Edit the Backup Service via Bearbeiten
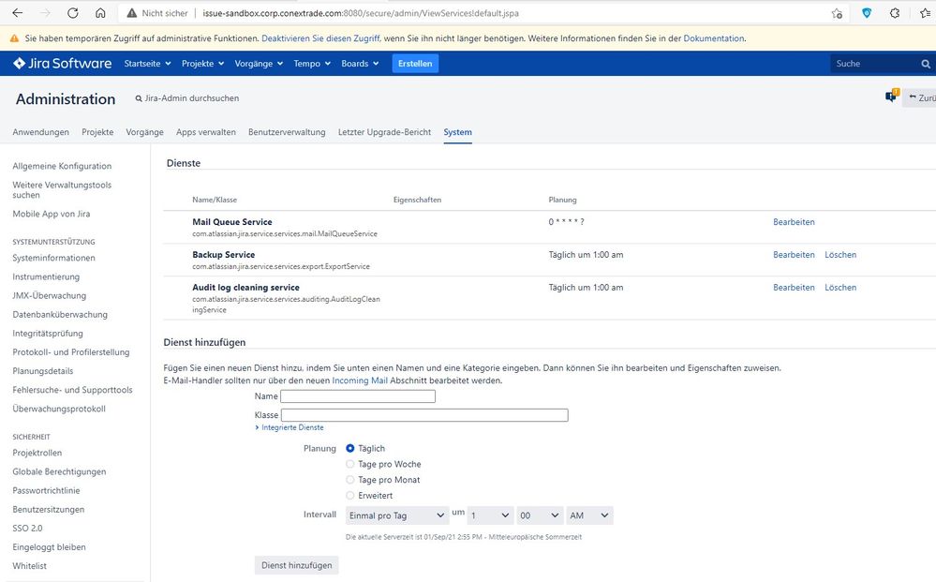 pos(794,255)
